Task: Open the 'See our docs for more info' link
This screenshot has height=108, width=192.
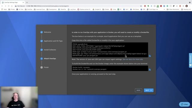Action: click(133, 59)
